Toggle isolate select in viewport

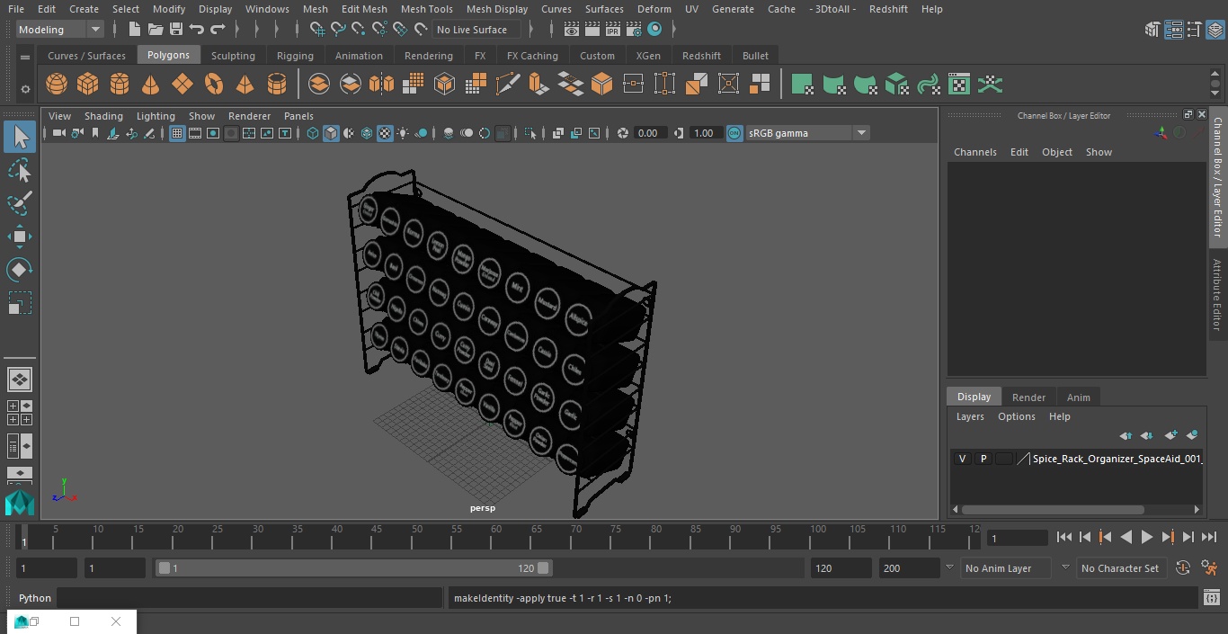tap(530, 133)
